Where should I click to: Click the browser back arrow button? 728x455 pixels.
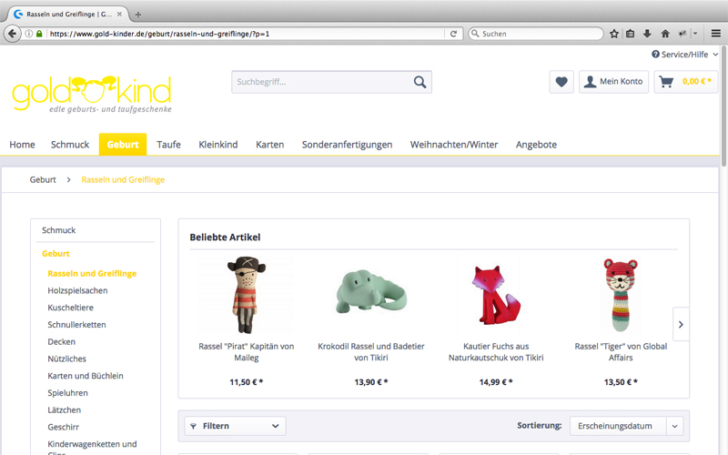pos(13,34)
